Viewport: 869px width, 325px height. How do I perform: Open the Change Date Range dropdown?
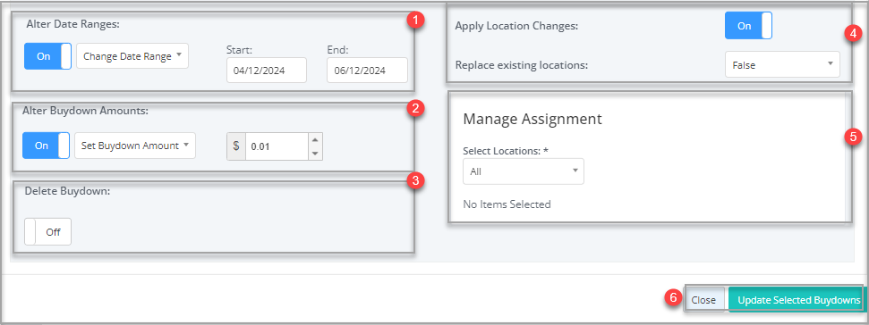(132, 56)
